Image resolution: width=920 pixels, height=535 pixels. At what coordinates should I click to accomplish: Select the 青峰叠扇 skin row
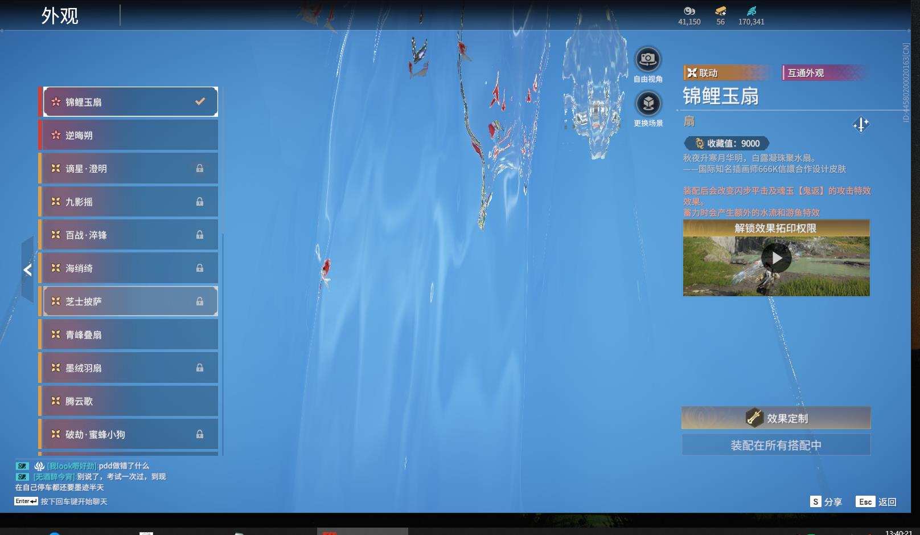point(129,334)
